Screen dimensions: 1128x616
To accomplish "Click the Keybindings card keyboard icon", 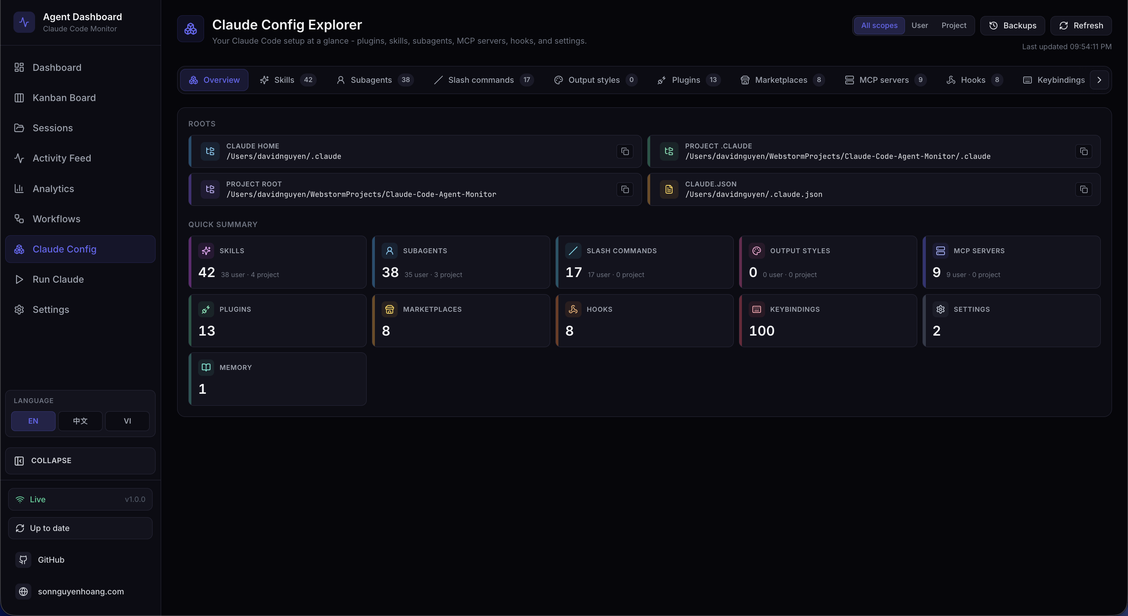I will click(757, 309).
